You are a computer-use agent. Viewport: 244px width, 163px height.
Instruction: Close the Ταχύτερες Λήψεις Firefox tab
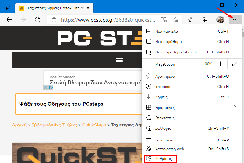[x=88, y=8]
